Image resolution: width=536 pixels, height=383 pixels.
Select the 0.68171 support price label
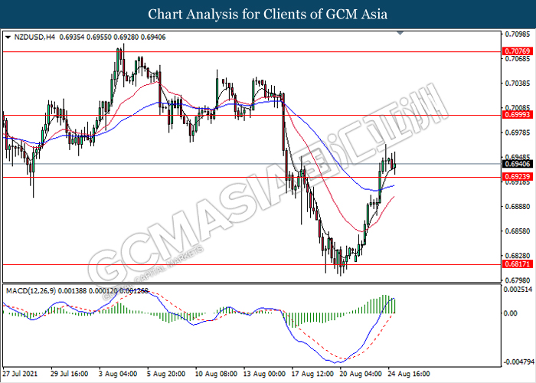click(518, 264)
